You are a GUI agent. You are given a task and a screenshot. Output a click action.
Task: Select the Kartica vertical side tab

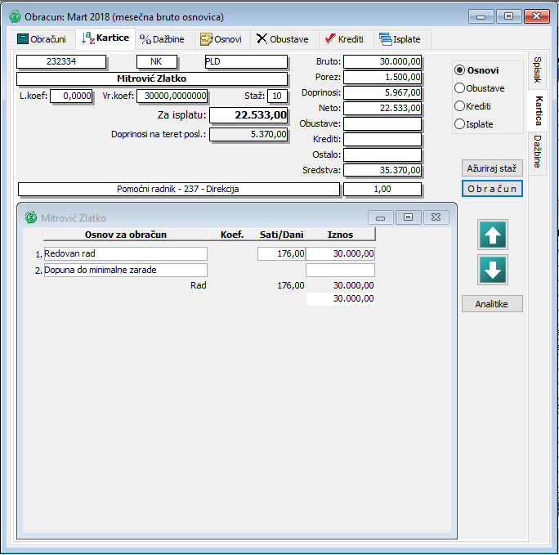point(538,111)
